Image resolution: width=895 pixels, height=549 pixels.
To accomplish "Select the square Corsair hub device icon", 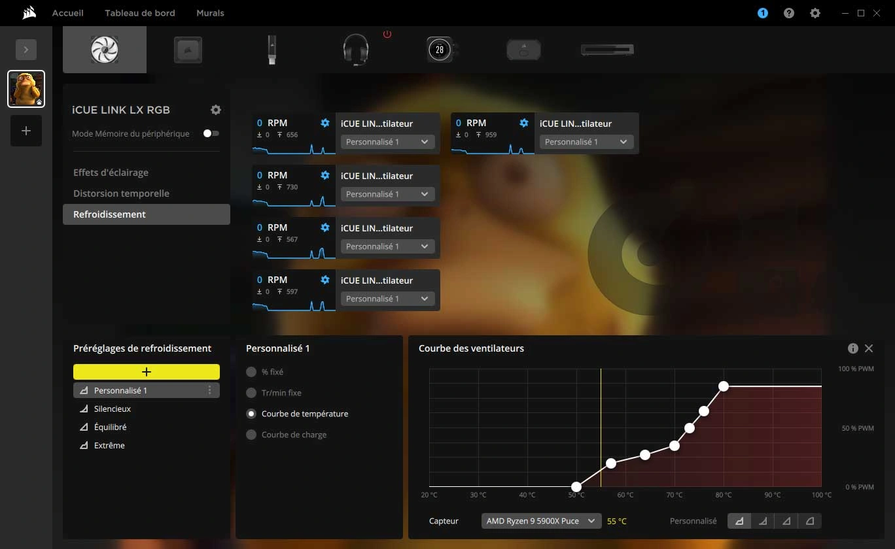I will 188,50.
